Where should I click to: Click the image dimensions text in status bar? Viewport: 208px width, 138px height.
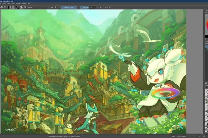(179, 136)
